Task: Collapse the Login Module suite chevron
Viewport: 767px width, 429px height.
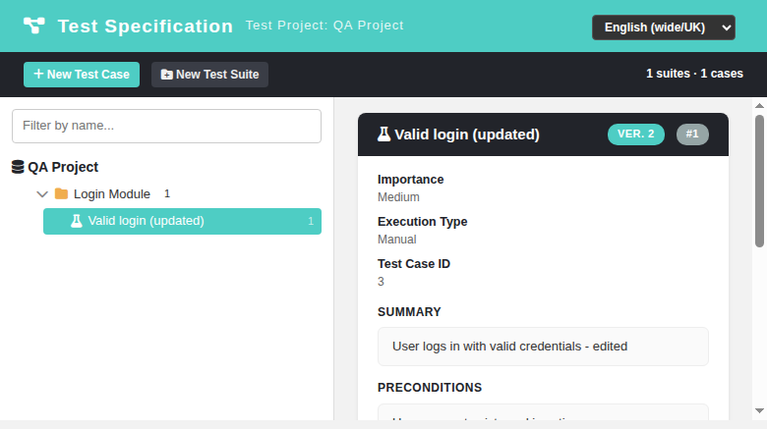Action: (x=42, y=194)
